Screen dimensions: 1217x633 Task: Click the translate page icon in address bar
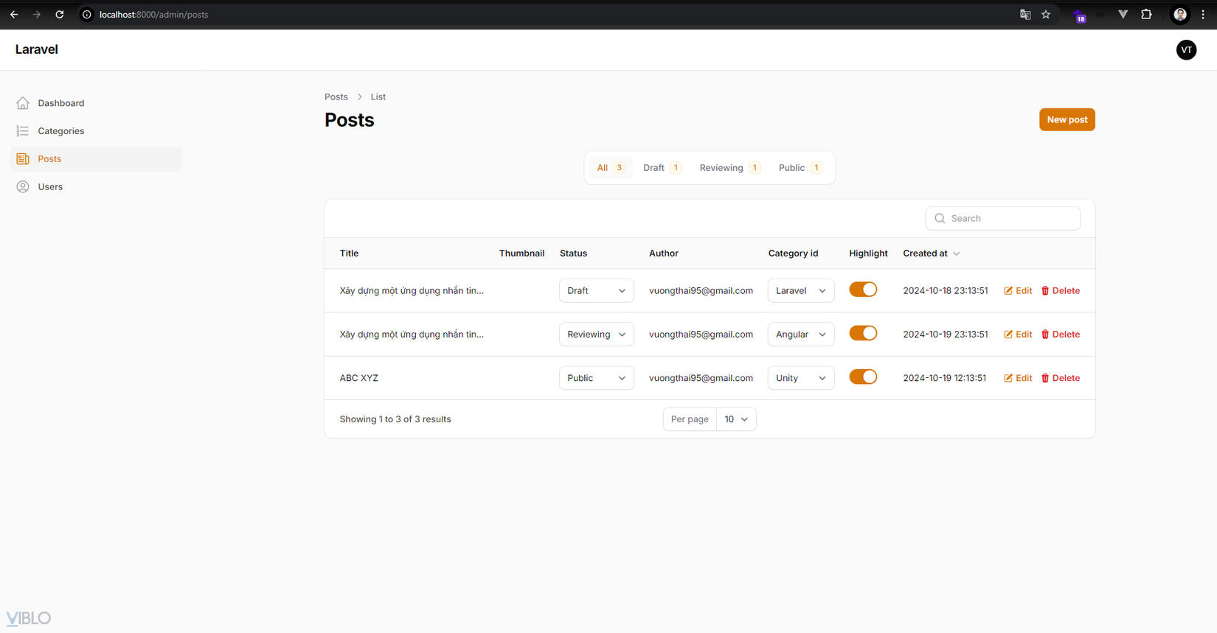point(1025,15)
